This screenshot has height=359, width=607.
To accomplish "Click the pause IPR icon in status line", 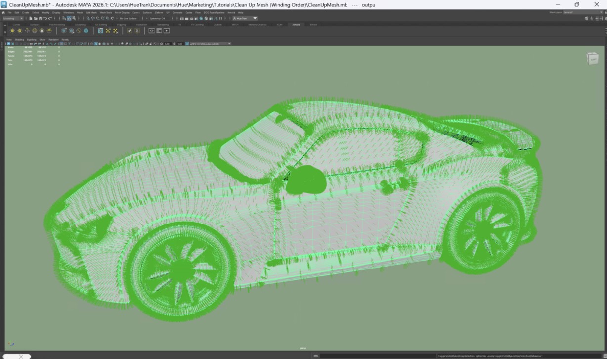I will point(220,18).
